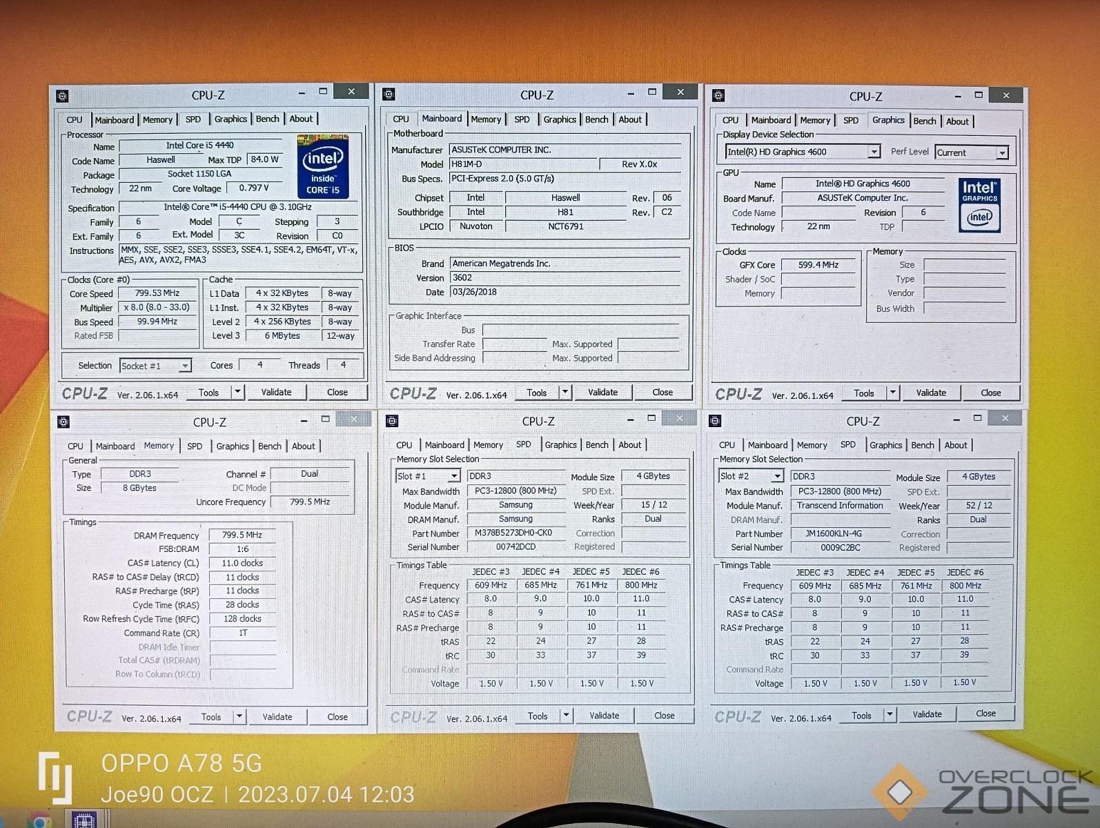Click Close button in Slot #1 SPD window
The width and height of the screenshot is (1100, 828).
[x=665, y=716]
